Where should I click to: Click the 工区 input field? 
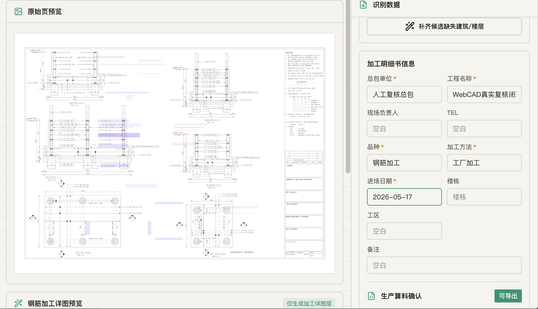404,231
